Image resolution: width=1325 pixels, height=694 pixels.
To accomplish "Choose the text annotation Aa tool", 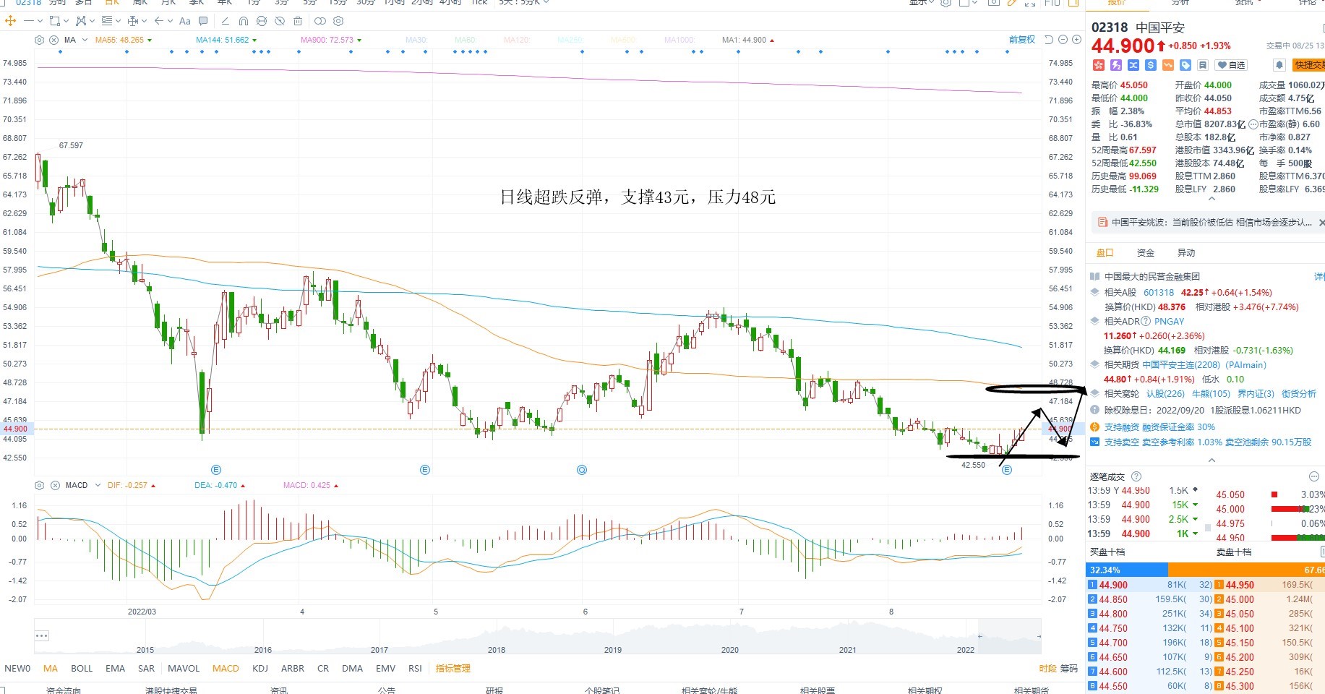I will [185, 21].
